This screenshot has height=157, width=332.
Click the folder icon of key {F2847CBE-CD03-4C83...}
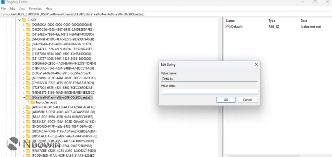tap(28, 151)
